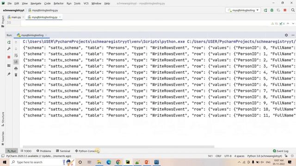The width and height of the screenshot is (296, 166).
Task: Open the Tools menu
Action: pos(77,3)
